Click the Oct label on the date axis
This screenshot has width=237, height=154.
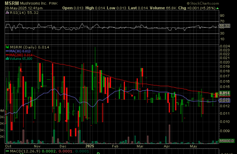click(x=8, y=146)
